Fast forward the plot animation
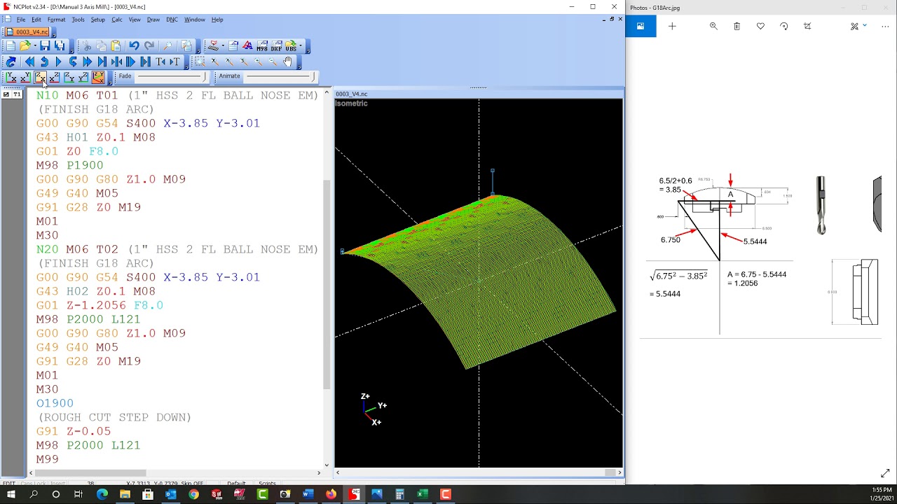The height and width of the screenshot is (504, 897). [x=88, y=62]
